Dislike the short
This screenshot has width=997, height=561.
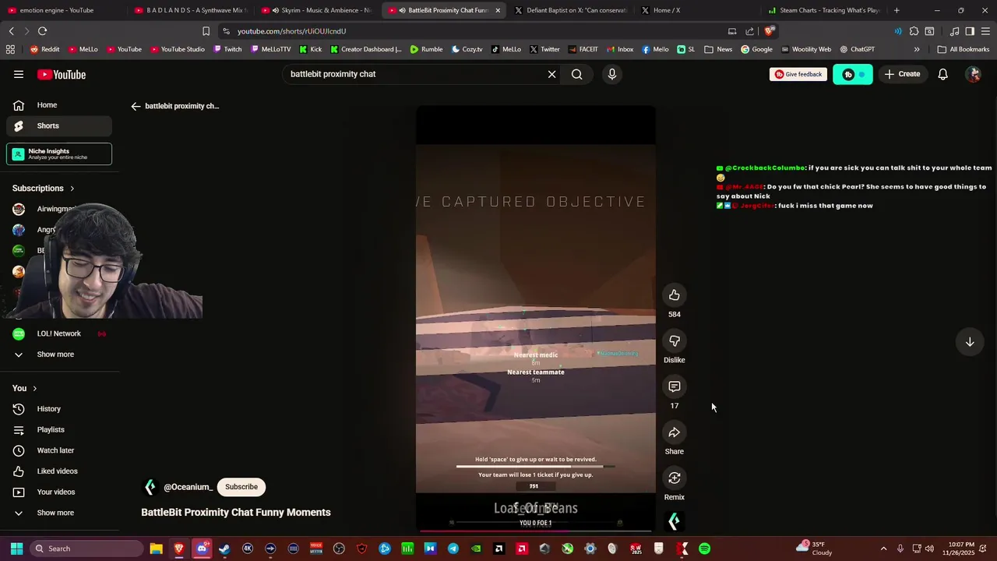click(x=675, y=340)
